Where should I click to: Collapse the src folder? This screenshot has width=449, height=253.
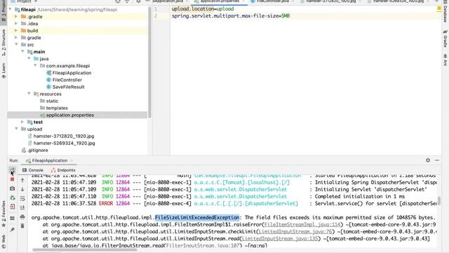pos(16,44)
